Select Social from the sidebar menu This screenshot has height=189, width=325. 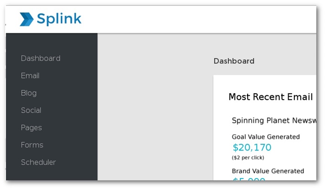pyautogui.click(x=31, y=110)
